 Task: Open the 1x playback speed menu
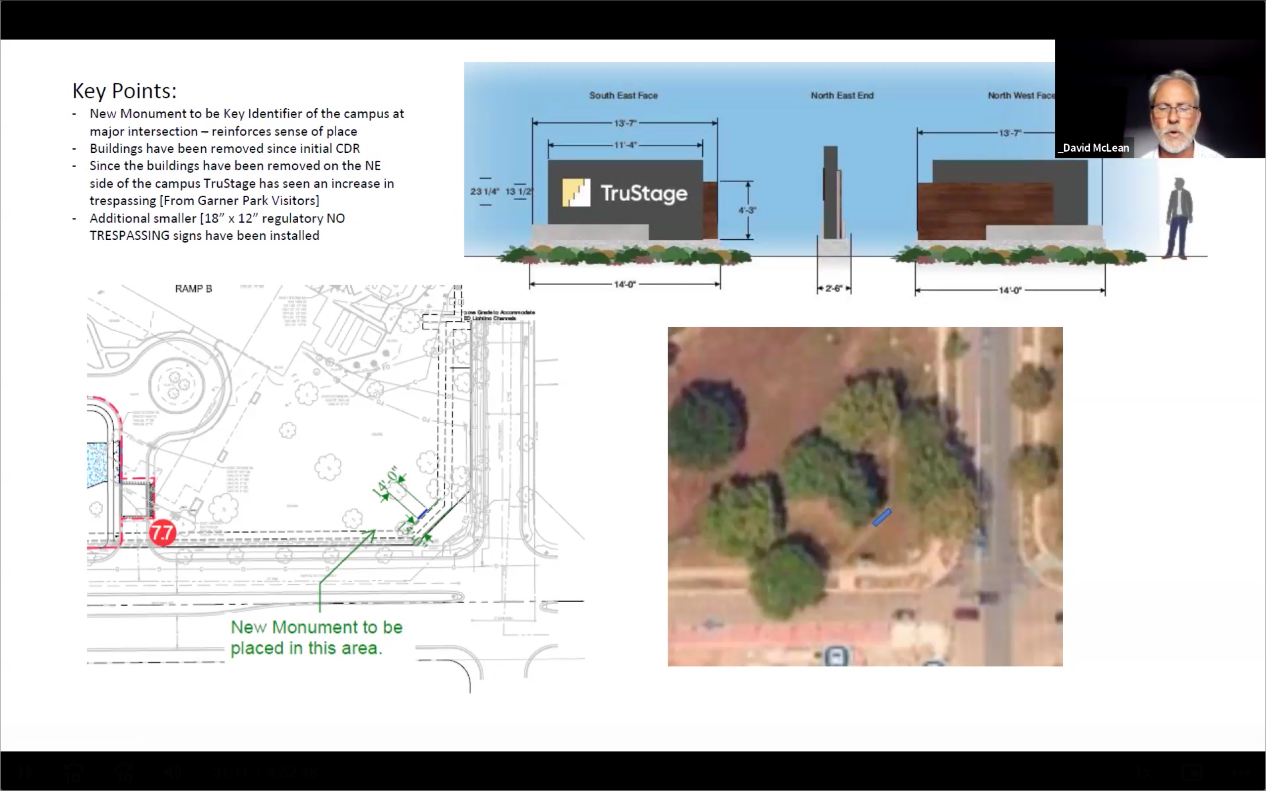tap(1143, 773)
